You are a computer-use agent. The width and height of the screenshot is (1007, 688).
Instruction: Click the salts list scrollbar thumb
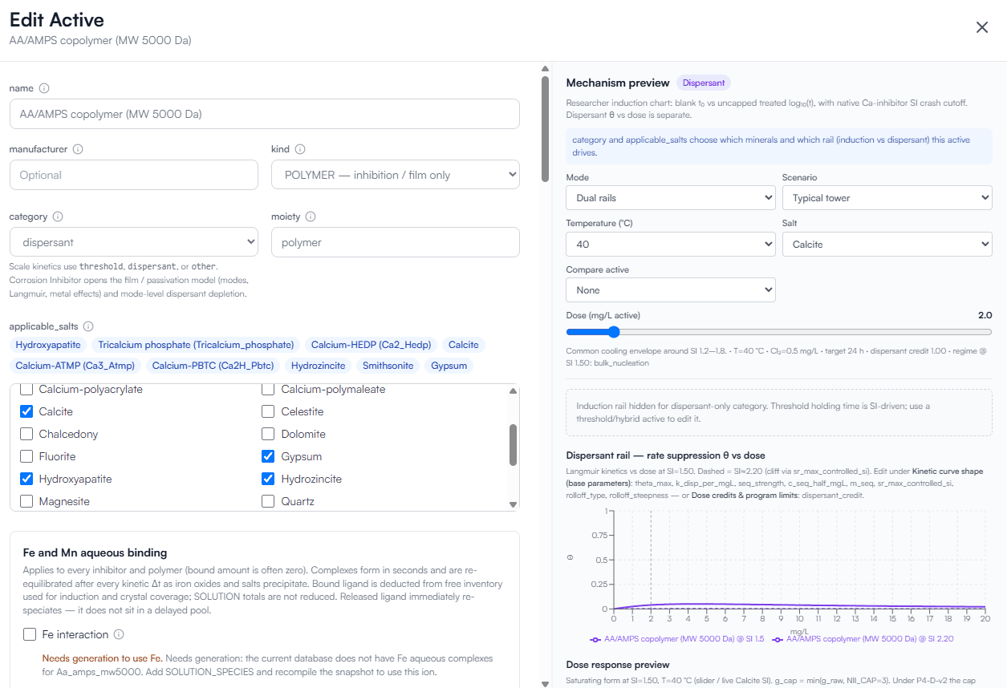(x=514, y=445)
